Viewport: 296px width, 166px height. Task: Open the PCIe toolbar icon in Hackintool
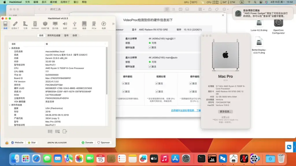click(x=94, y=25)
